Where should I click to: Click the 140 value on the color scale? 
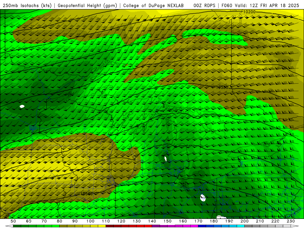point(152,221)
